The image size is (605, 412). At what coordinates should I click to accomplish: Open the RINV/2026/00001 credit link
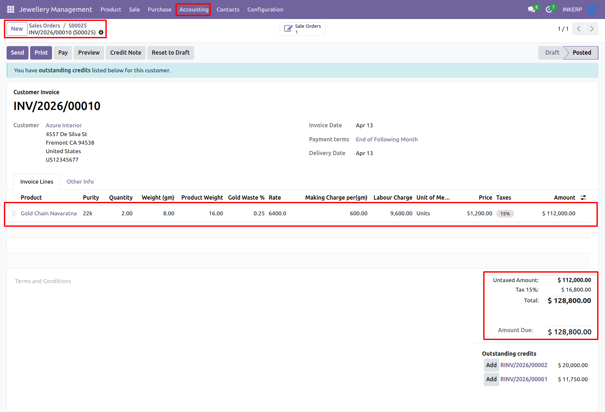[524, 379]
